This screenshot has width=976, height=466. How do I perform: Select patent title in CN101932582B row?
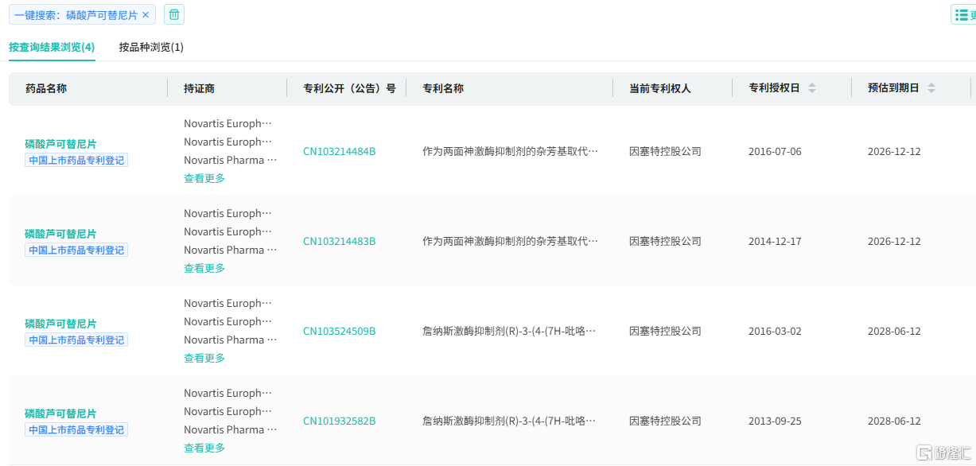pos(509,421)
